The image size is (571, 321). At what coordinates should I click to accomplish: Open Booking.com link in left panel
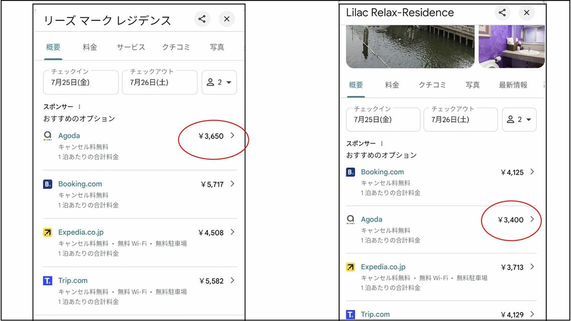click(80, 184)
